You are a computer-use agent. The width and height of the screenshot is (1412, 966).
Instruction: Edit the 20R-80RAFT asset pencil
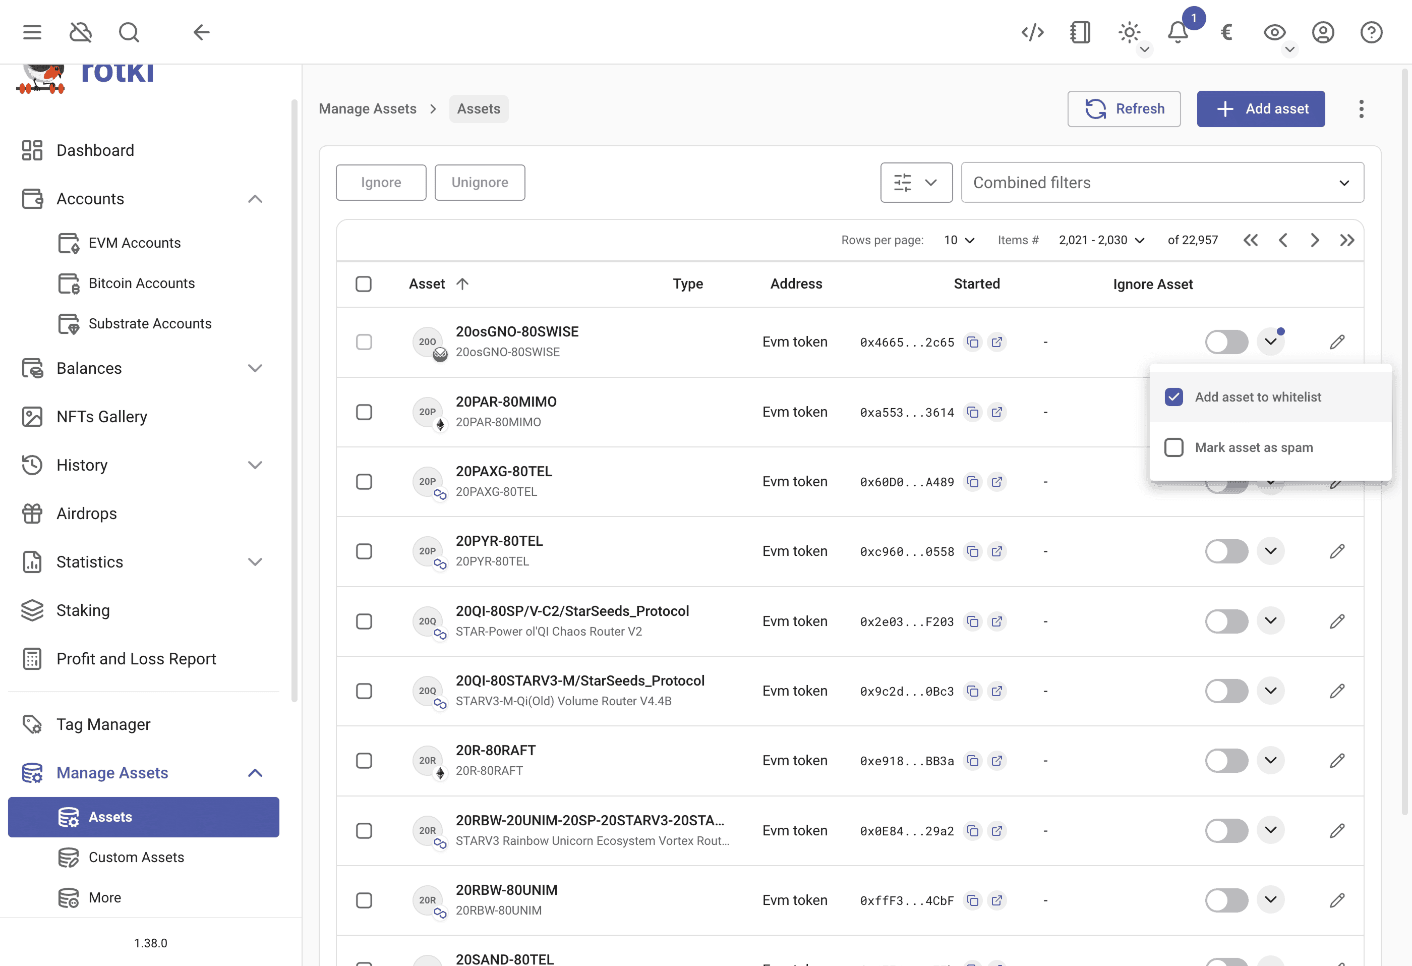pos(1337,761)
